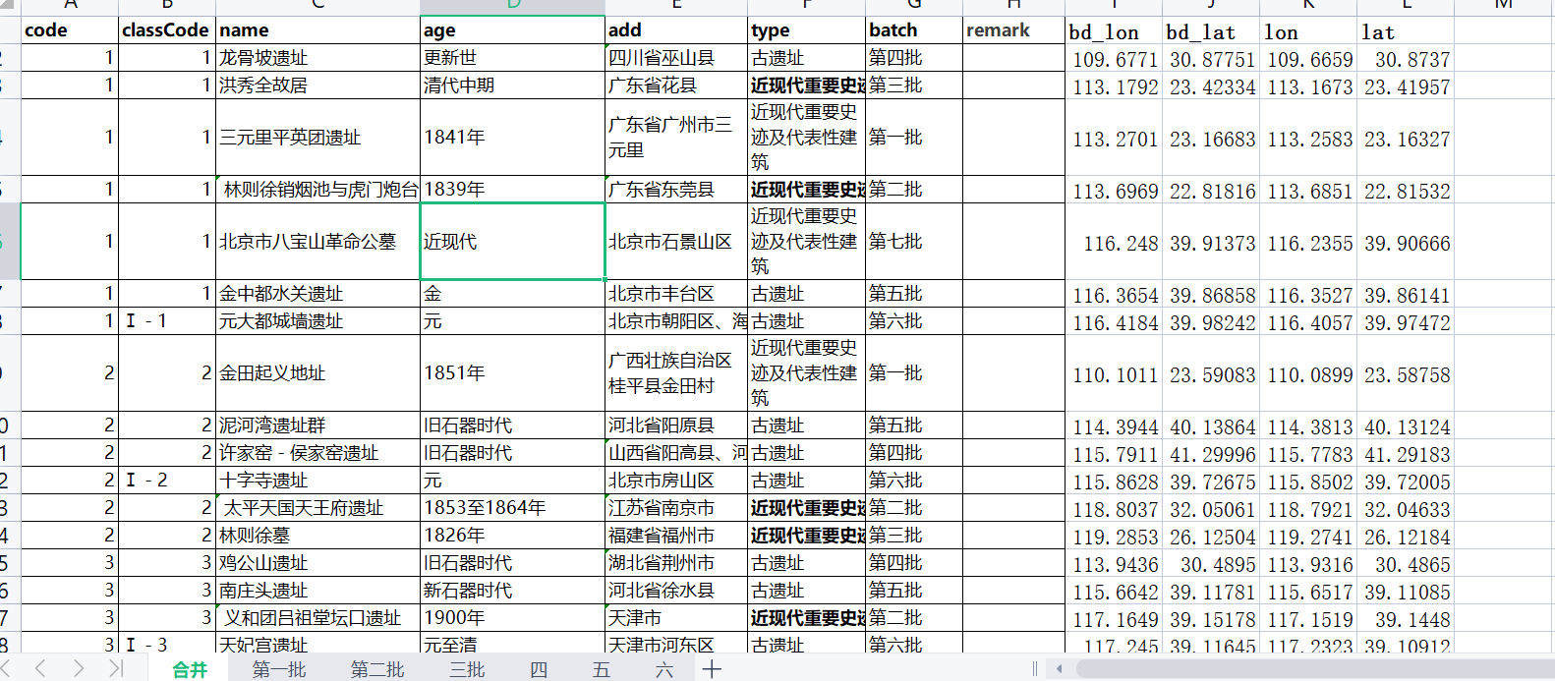Select the 合并 sheet tab

pyautogui.click(x=190, y=669)
